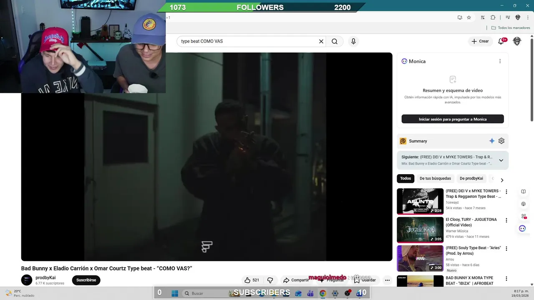Clear the YouTube search box text
This screenshot has height=300, width=534.
coord(321,41)
